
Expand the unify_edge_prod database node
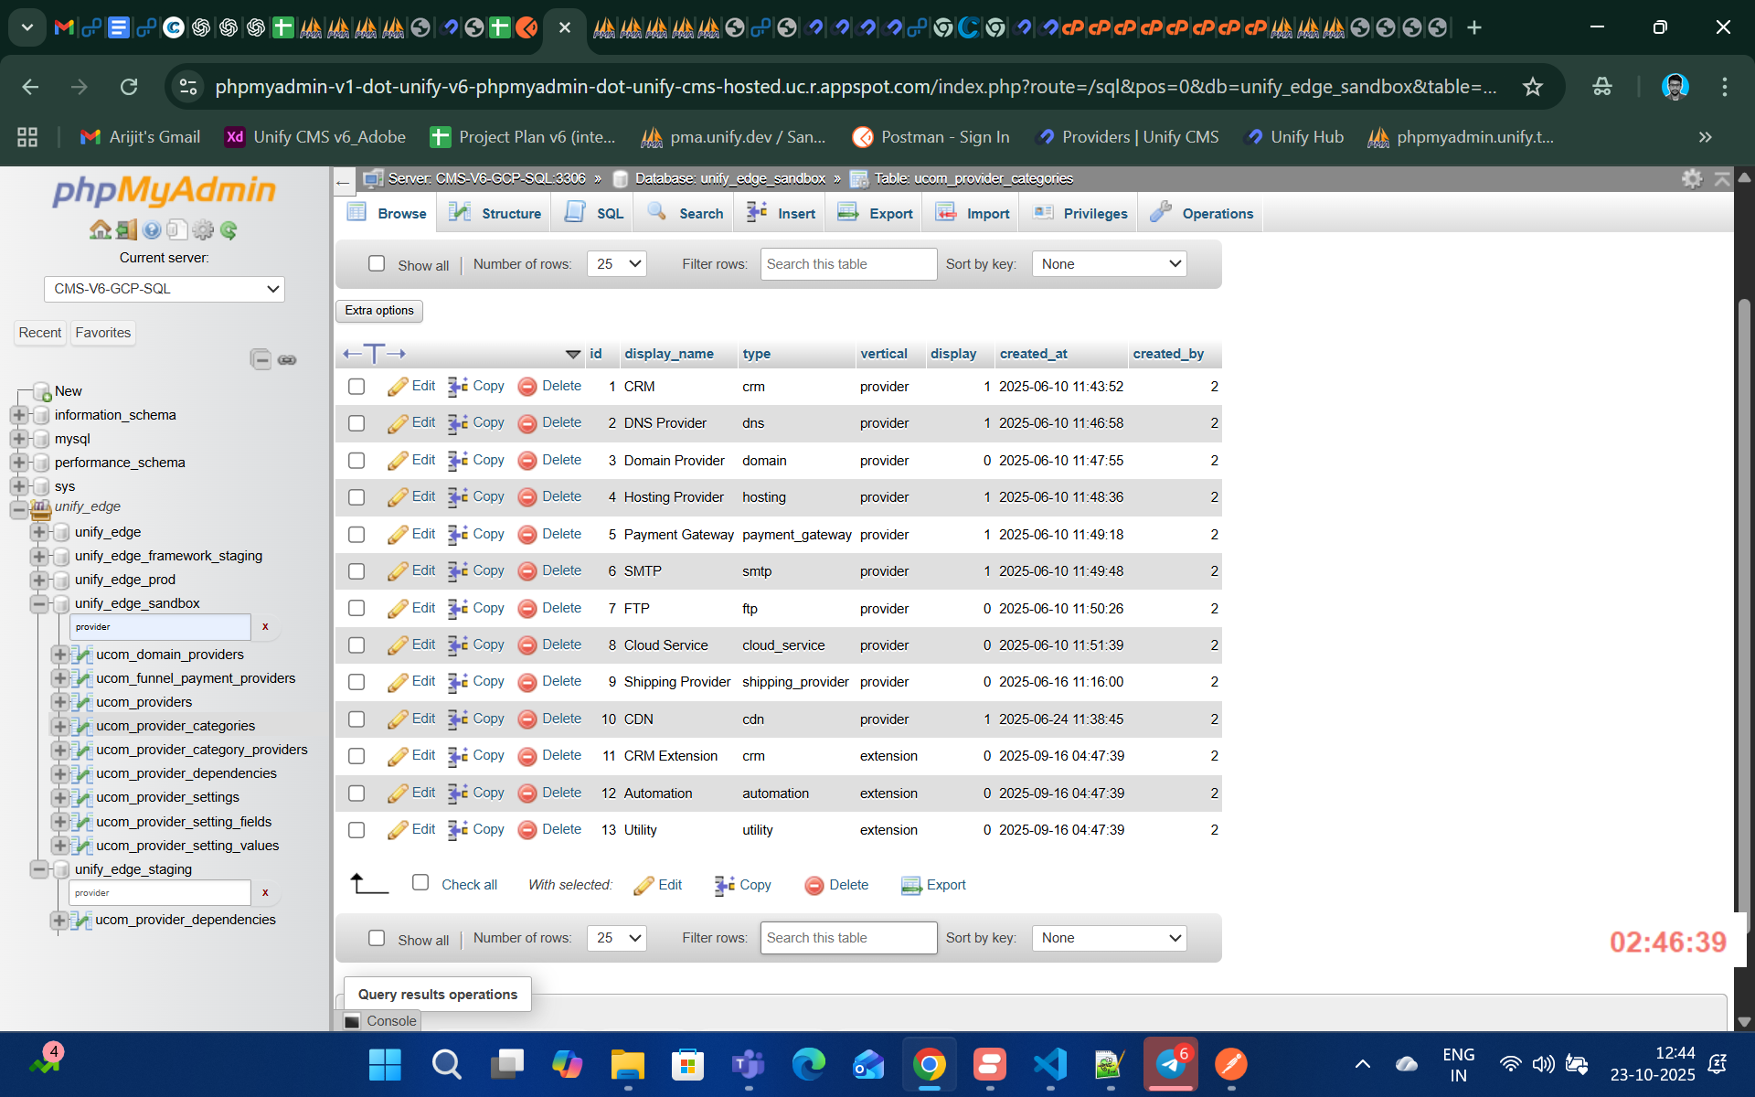pyautogui.click(x=38, y=580)
